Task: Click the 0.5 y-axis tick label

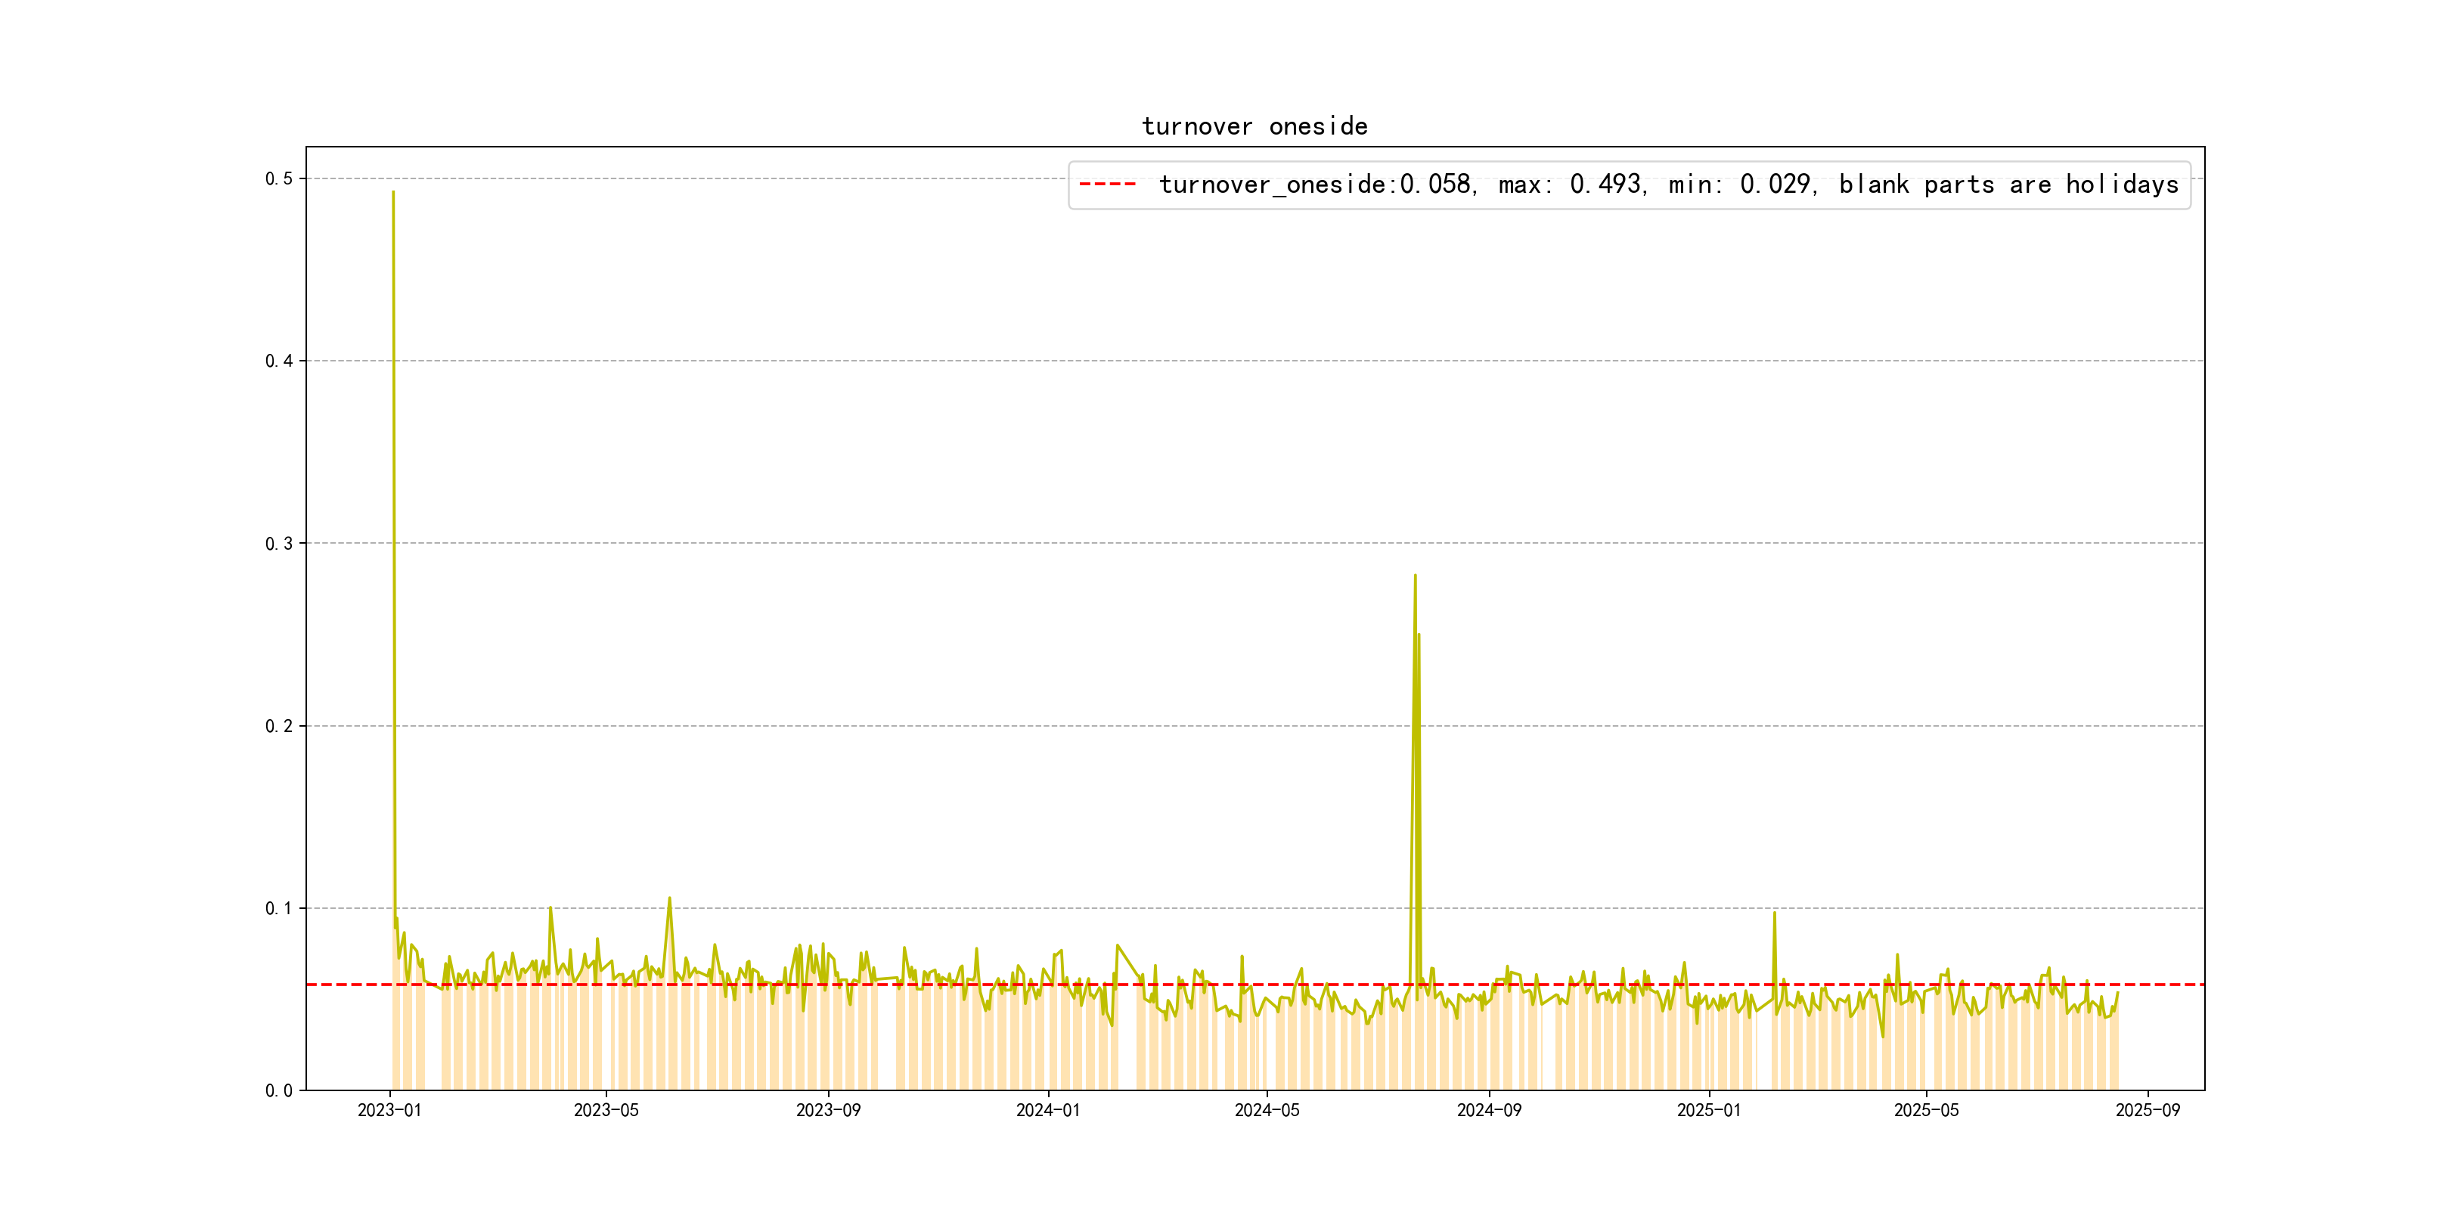Action: coord(279,178)
